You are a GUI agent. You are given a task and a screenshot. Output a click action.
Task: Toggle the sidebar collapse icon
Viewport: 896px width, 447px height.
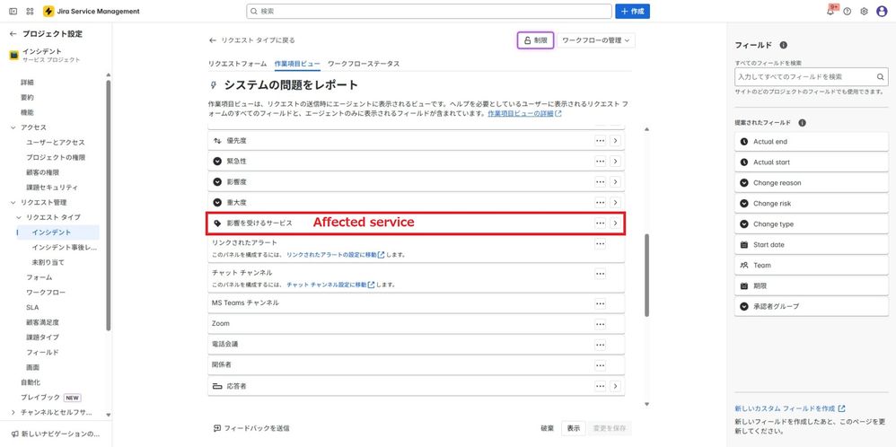point(13,12)
